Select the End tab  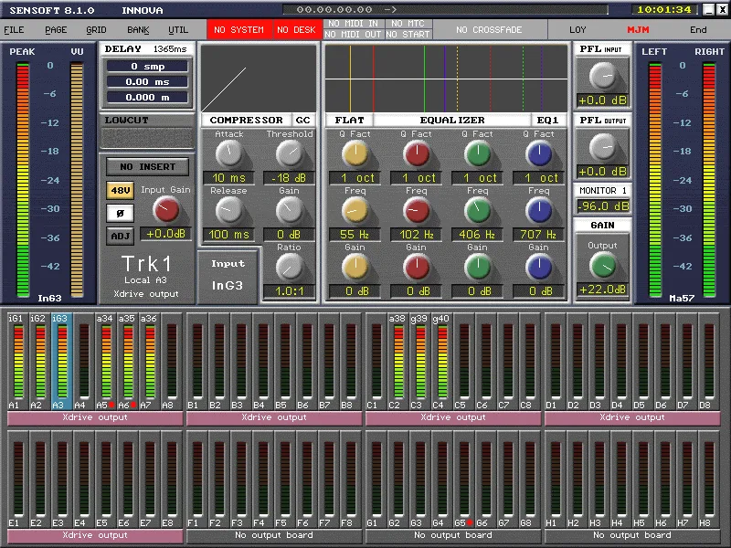pos(698,30)
